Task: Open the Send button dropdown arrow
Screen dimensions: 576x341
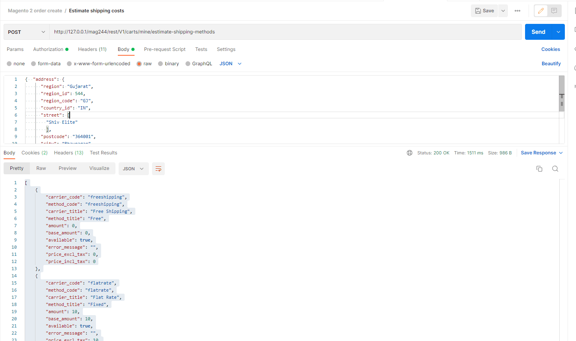Action: coord(558,32)
